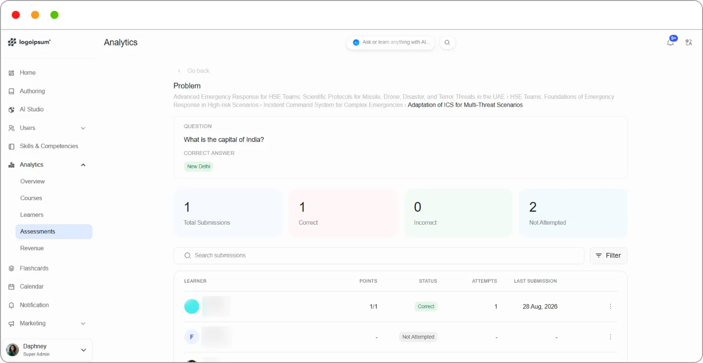This screenshot has width=703, height=363.
Task: Focus the Search submissions field
Action: tap(379, 256)
